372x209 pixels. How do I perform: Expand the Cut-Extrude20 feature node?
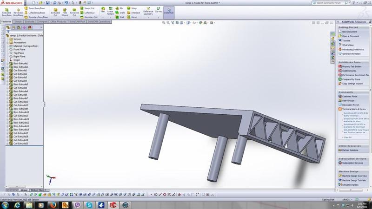click(x=7, y=144)
